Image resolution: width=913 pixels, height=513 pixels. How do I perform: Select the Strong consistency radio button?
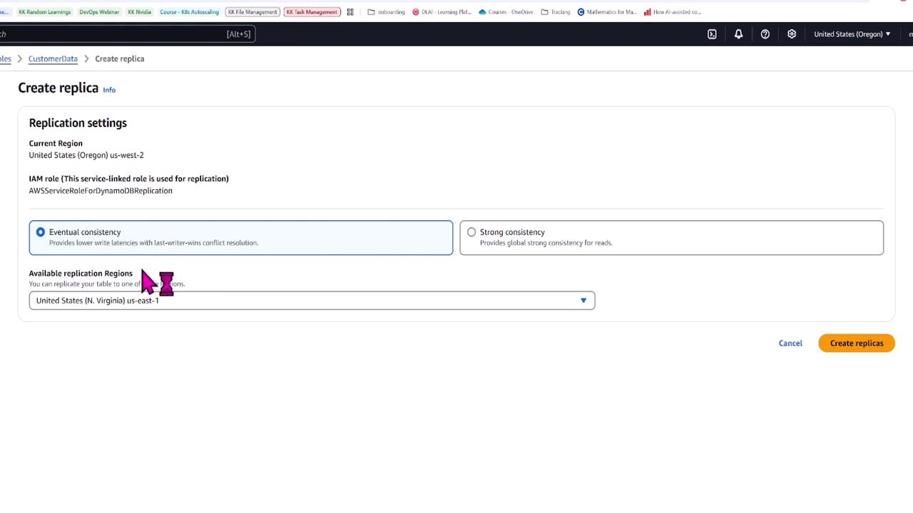471,232
